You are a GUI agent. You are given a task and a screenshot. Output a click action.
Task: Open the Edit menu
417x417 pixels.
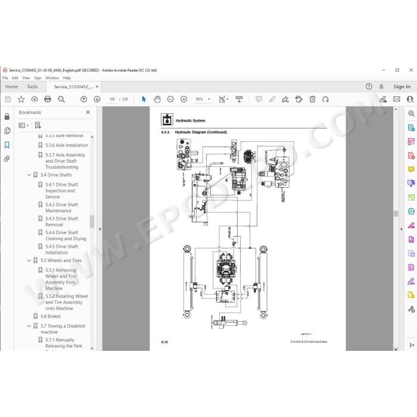pos(15,78)
